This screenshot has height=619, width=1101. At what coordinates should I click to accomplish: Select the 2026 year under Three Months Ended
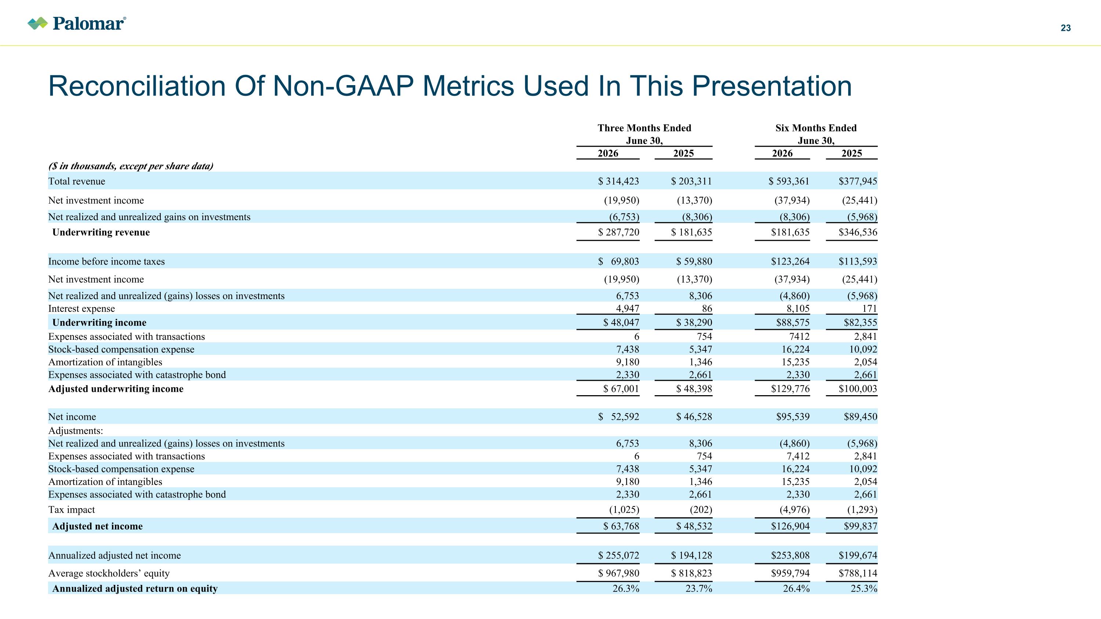[608, 153]
